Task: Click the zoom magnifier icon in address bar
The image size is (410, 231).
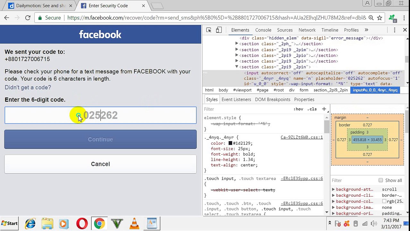Action: coord(371,18)
